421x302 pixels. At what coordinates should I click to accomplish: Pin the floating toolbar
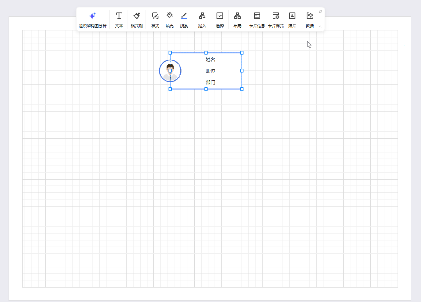[320, 12]
